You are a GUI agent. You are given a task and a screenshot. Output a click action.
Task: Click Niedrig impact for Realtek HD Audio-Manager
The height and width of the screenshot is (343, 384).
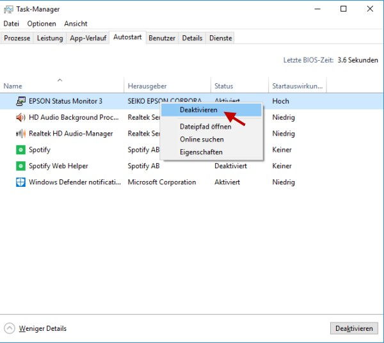click(x=284, y=134)
